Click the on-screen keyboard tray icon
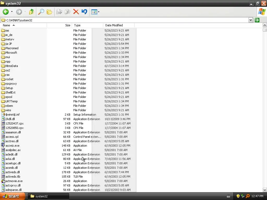 click(228, 196)
